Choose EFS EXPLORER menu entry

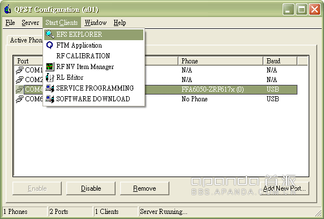94,35
